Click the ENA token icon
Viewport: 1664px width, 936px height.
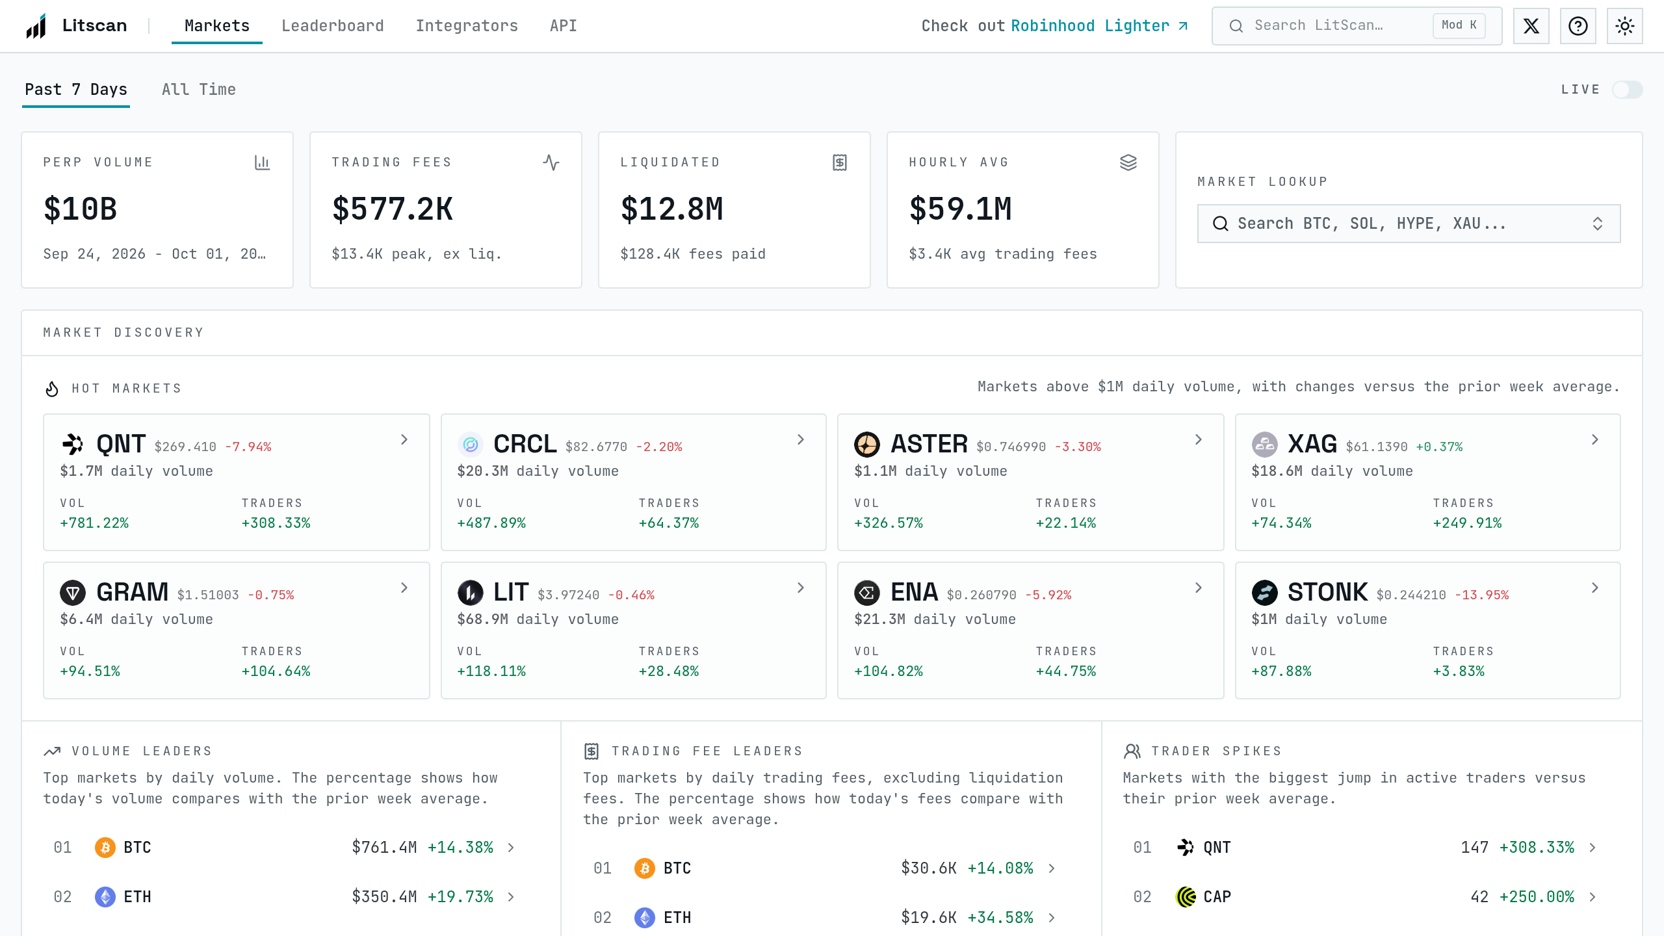[x=867, y=593]
